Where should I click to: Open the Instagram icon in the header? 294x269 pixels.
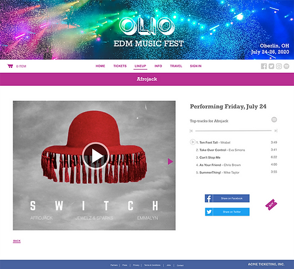[x=279, y=66]
